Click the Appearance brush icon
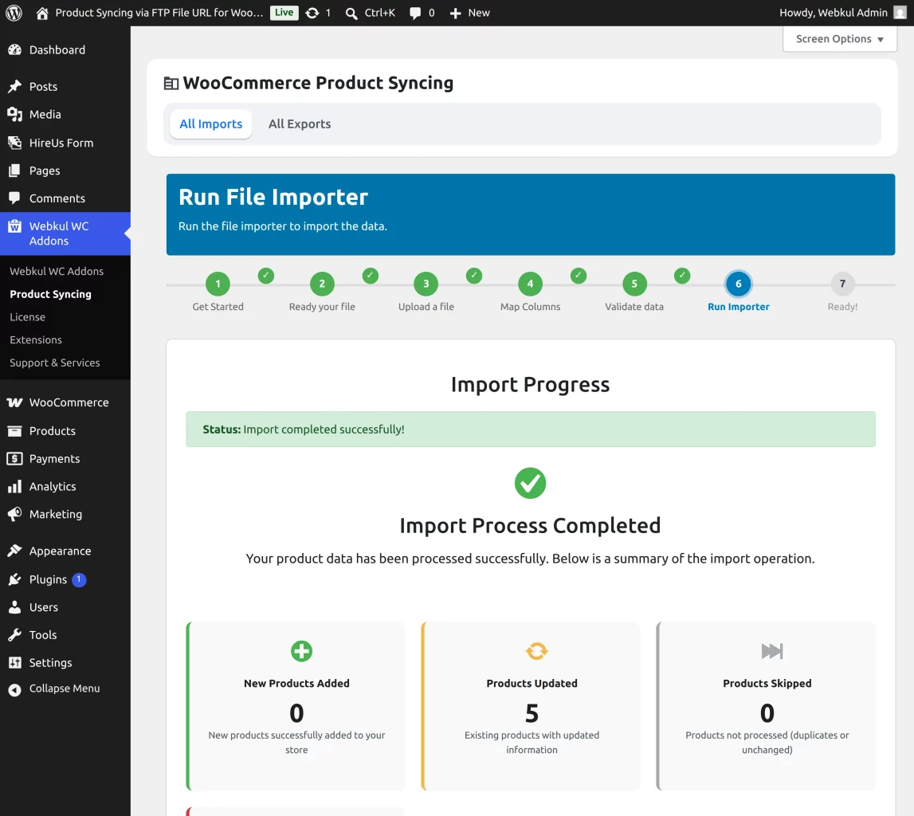914x816 pixels. pos(14,551)
